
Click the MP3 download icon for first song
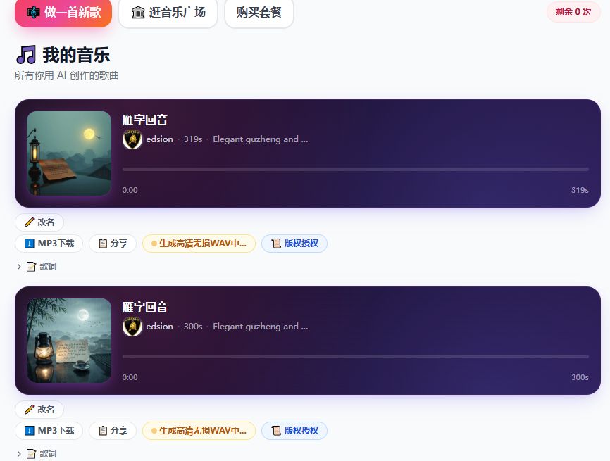30,244
